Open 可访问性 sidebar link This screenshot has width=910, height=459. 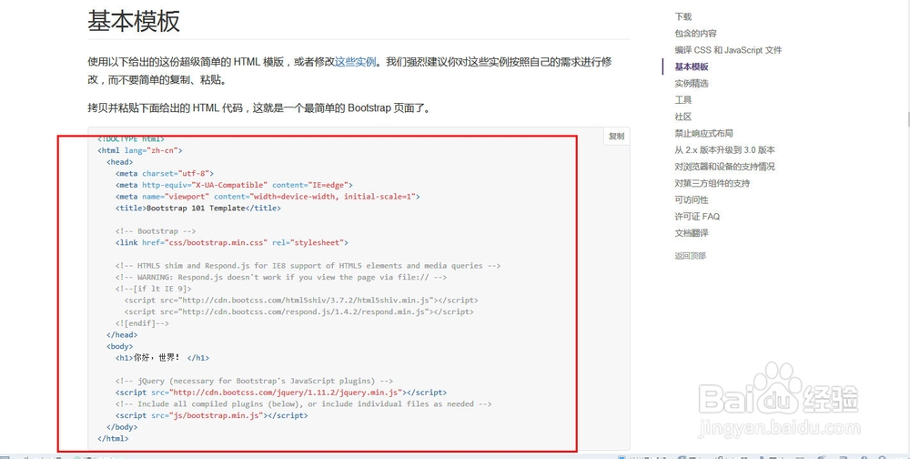[x=692, y=199]
